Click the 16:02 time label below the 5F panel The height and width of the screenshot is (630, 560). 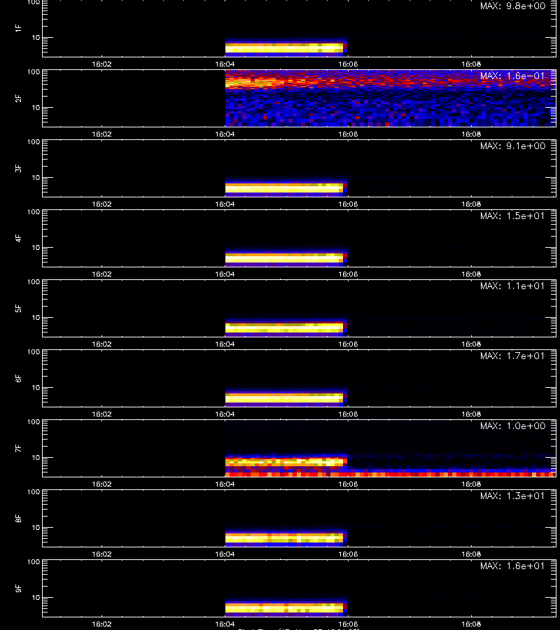click(x=101, y=344)
